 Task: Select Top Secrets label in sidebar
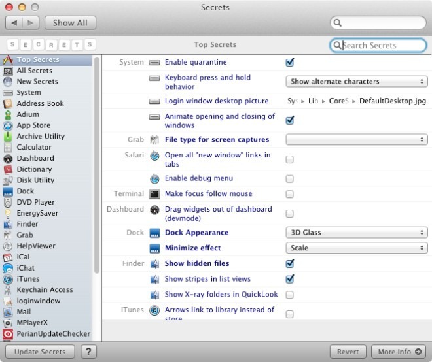(38, 59)
